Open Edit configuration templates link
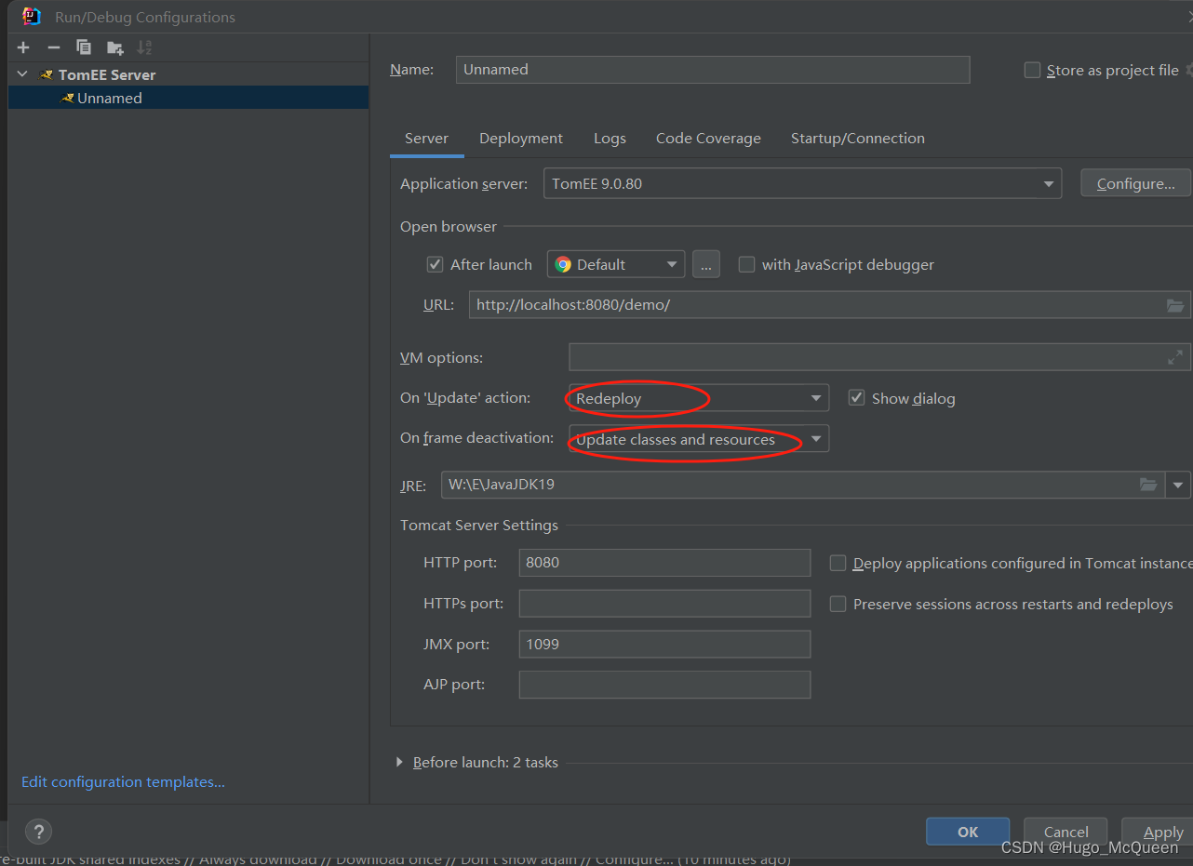This screenshot has width=1193, height=866. (x=123, y=781)
